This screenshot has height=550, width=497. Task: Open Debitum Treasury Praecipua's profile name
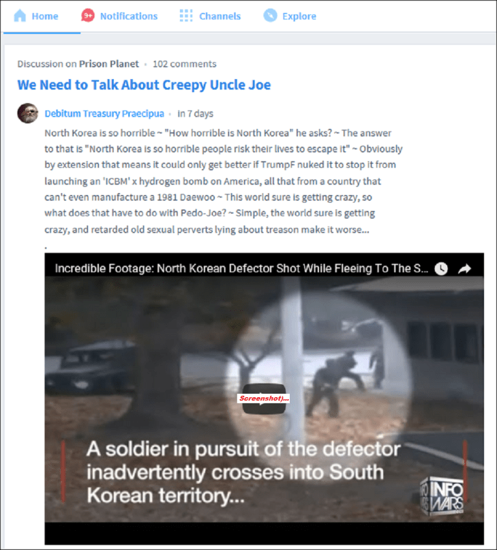click(104, 114)
